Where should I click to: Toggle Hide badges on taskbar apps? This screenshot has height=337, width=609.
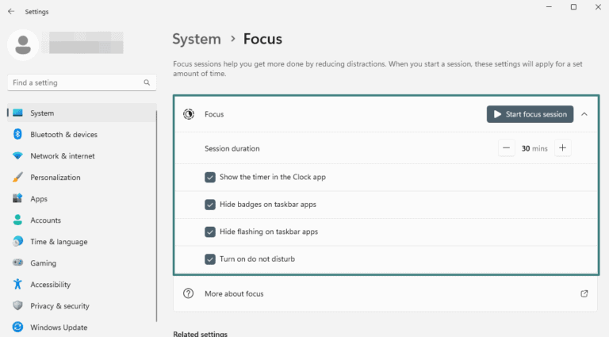[210, 205]
